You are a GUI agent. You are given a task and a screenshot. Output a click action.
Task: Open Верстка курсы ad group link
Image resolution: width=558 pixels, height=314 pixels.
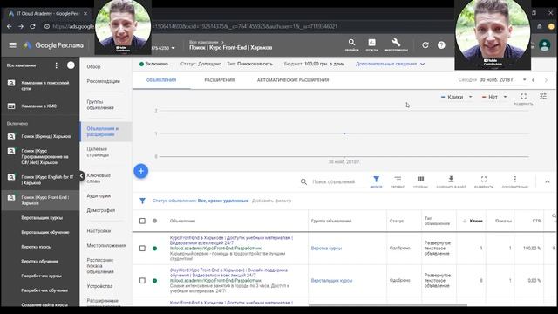click(326, 248)
